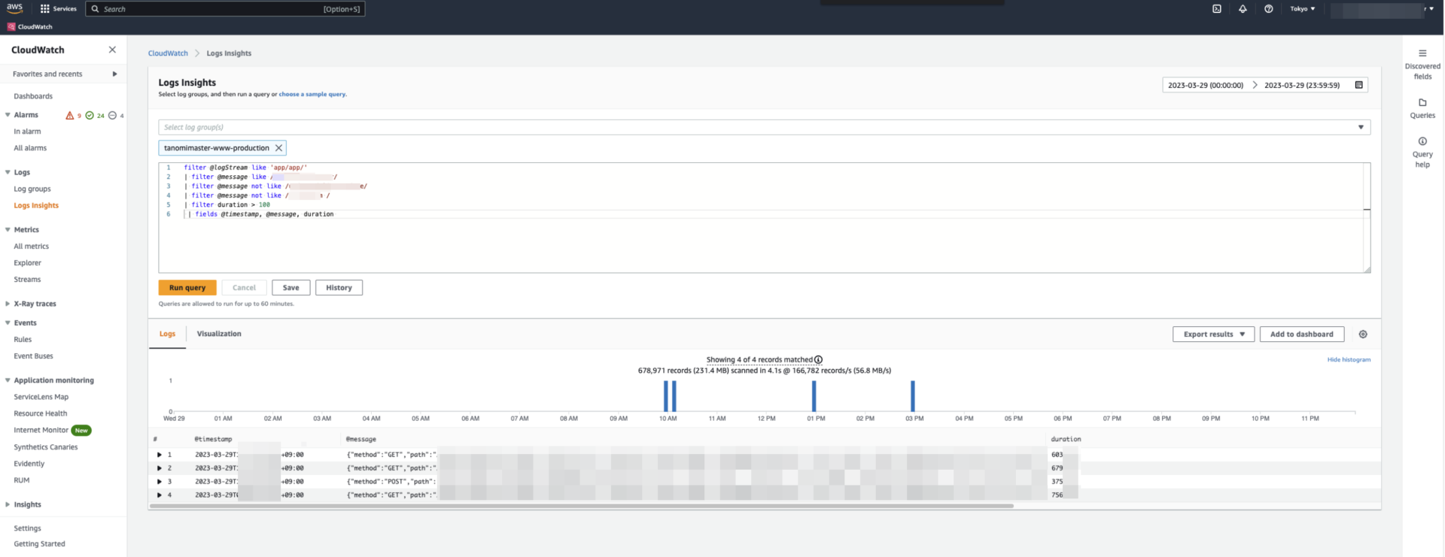Open the Queries folder icon
The height and width of the screenshot is (557, 1445).
coord(1422,102)
